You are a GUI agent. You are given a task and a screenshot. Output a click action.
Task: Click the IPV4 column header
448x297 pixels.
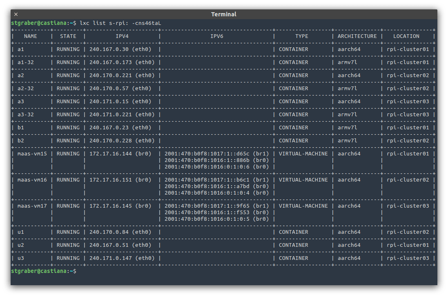(122, 36)
